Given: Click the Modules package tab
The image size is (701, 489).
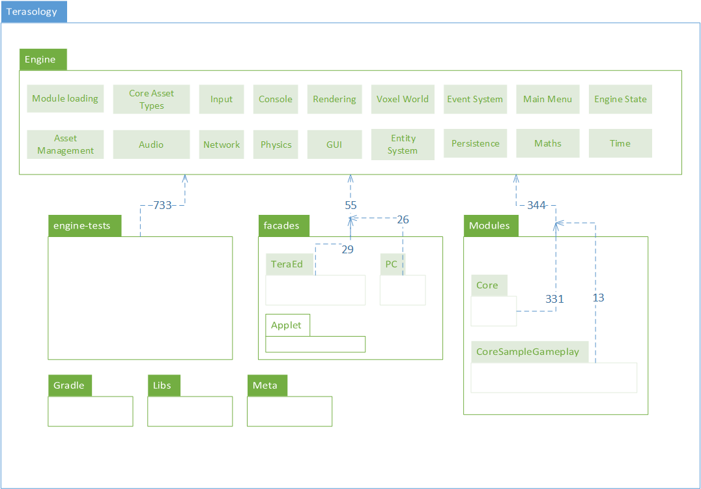Looking at the screenshot, I should coord(491,225).
